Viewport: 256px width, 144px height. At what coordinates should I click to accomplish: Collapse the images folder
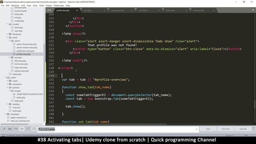point(9,91)
